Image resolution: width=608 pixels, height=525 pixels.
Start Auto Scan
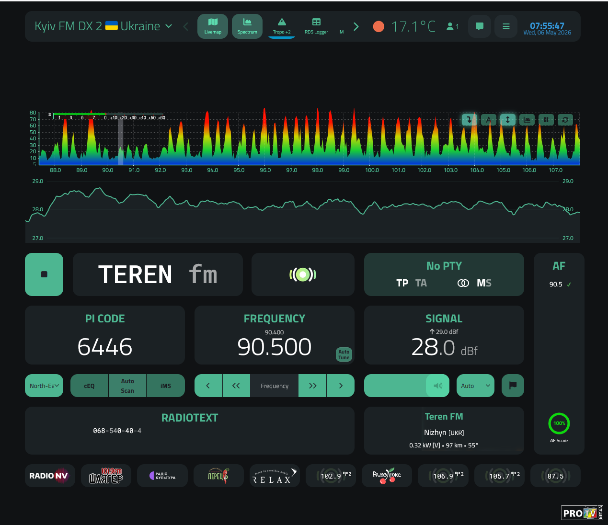click(x=127, y=386)
